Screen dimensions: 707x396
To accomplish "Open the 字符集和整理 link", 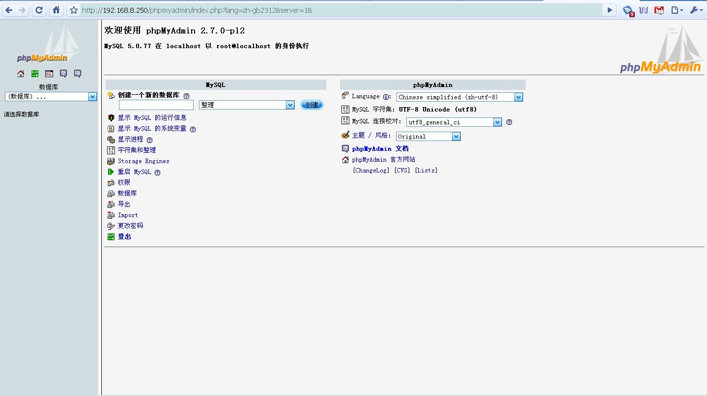I will coord(137,150).
